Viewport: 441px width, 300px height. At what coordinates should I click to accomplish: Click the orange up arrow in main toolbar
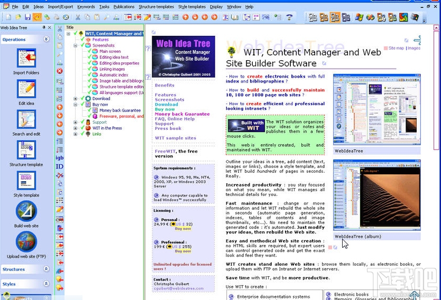[x=186, y=17]
